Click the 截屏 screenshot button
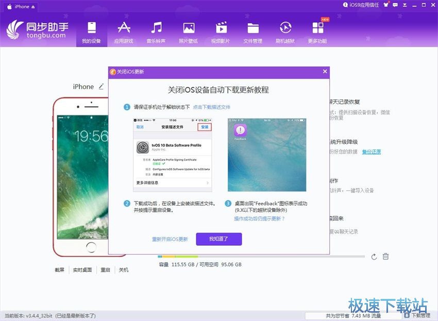 click(x=59, y=270)
